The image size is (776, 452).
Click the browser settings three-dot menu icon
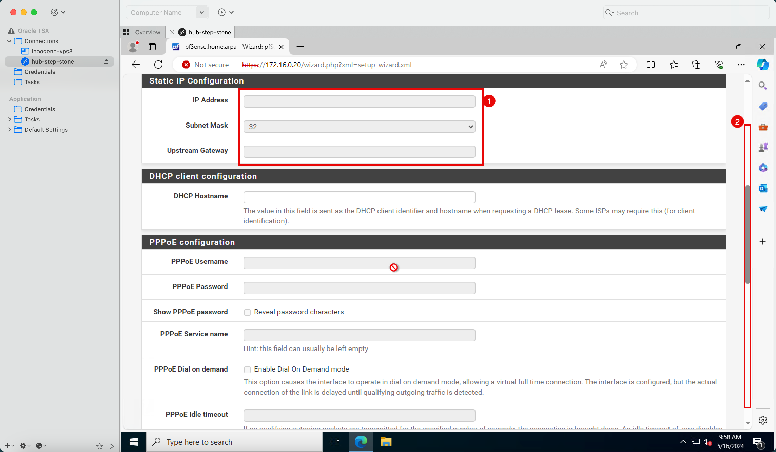tap(742, 65)
